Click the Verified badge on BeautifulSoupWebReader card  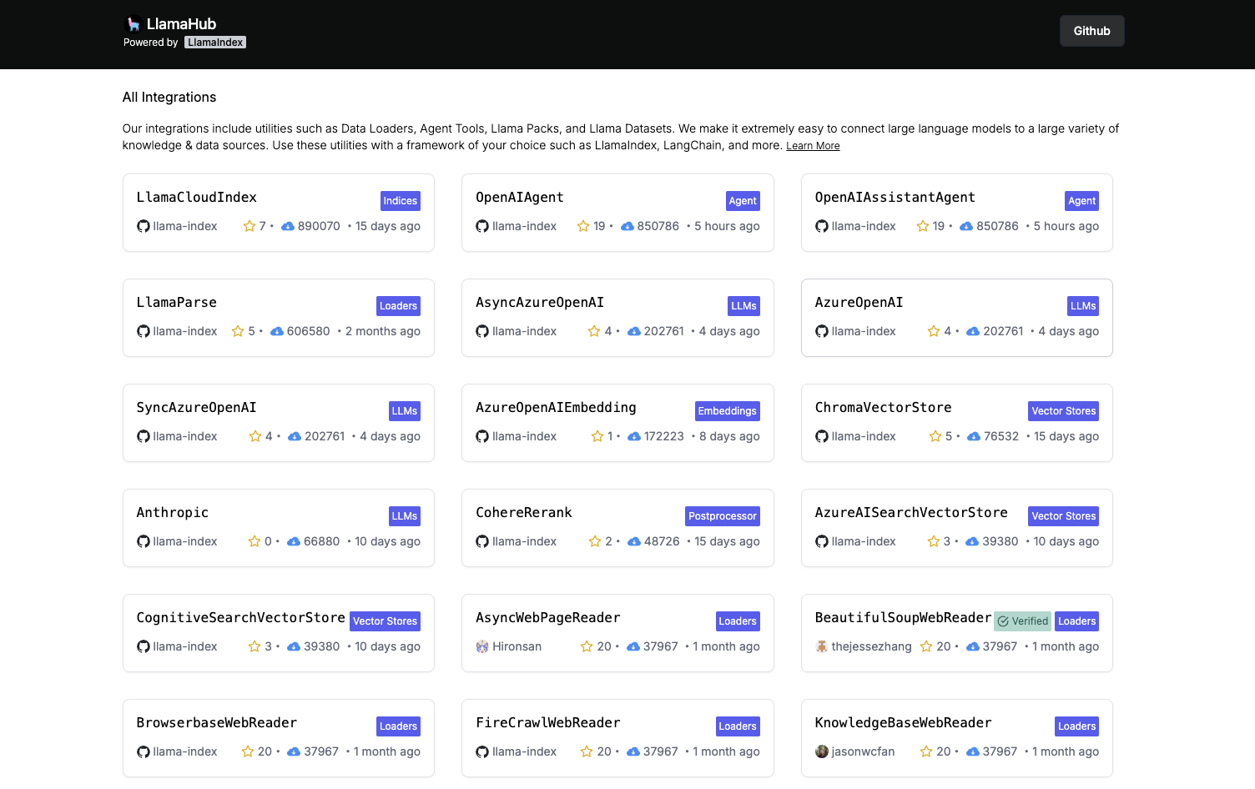(x=1023, y=621)
